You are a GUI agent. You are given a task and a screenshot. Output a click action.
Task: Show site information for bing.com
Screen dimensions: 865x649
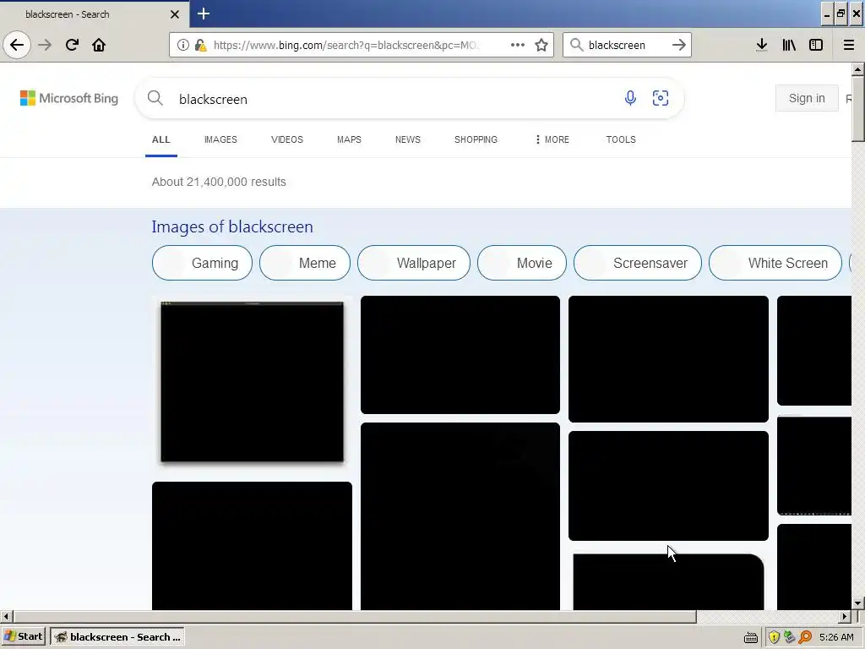(183, 45)
